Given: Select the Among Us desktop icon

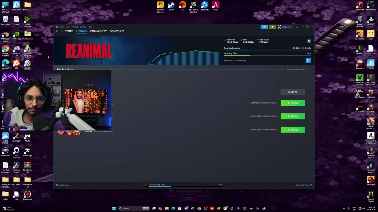Looking at the screenshot, I should point(371,181).
